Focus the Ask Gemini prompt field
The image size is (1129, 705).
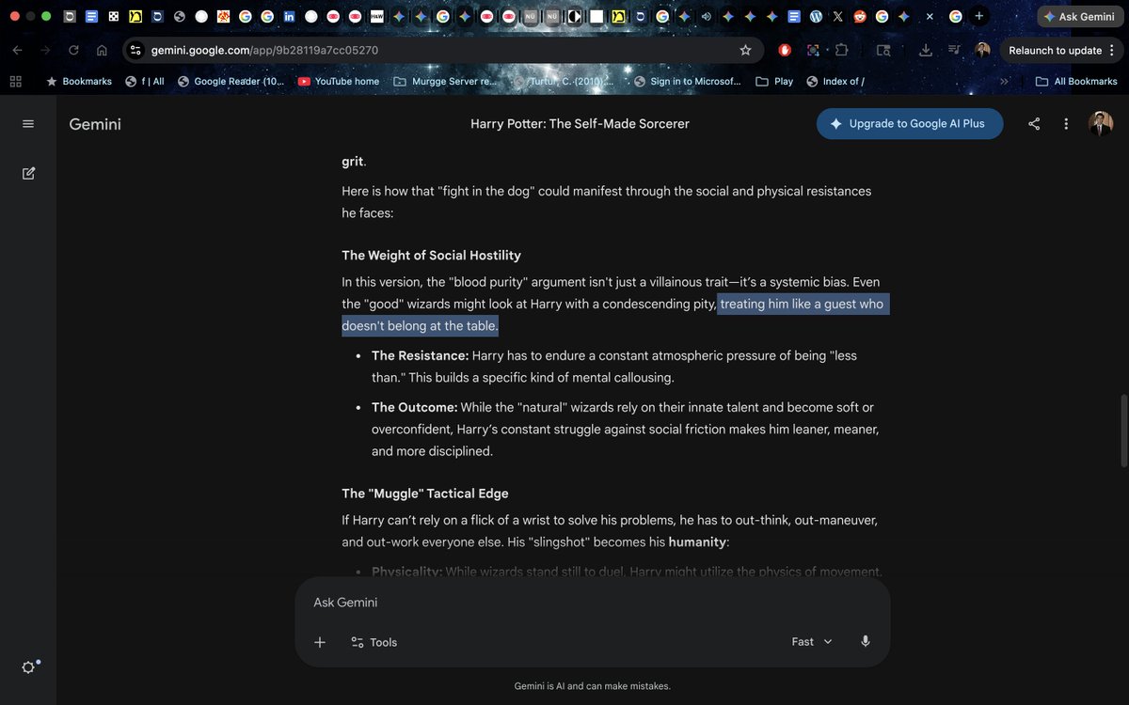(593, 603)
